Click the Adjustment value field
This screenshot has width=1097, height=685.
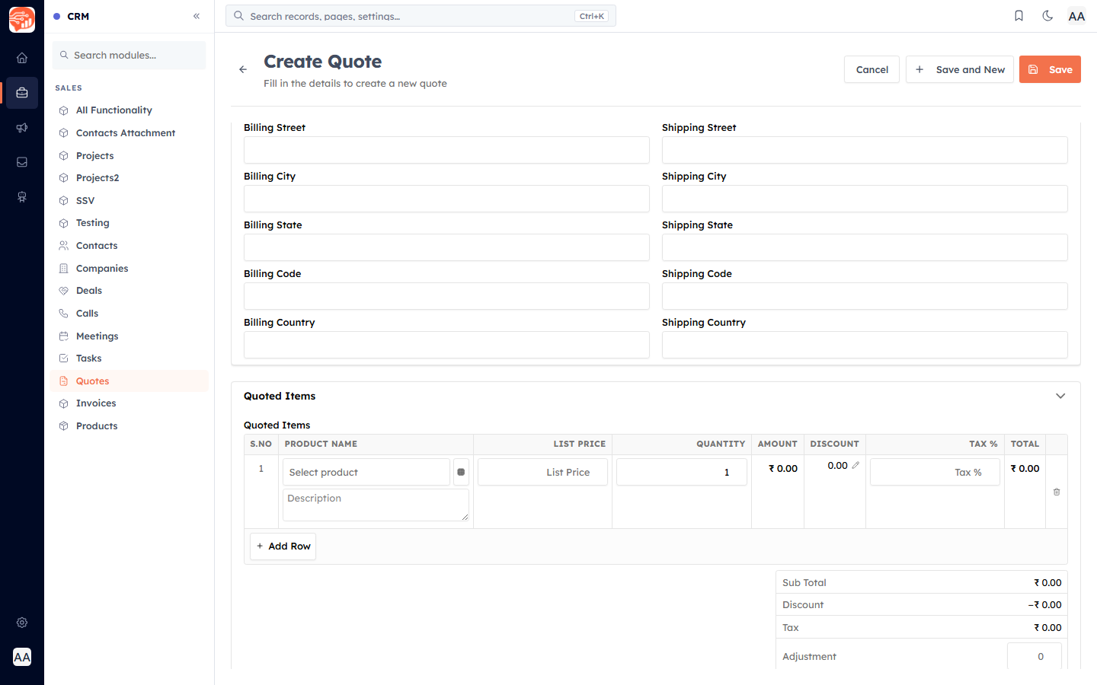[x=1034, y=656]
